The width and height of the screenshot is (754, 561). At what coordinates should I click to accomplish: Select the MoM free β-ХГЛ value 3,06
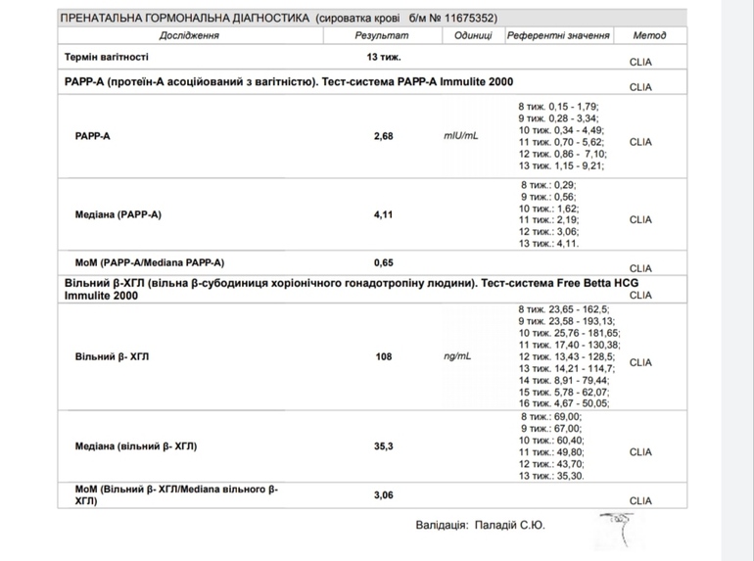coord(383,495)
